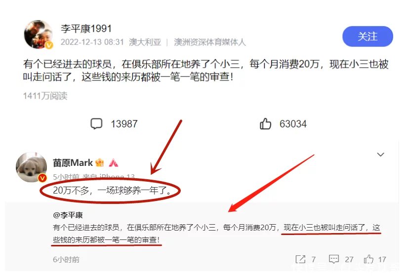
Task: Click the red verified V badge on 苗原Mark avatar
Action: tap(42, 178)
